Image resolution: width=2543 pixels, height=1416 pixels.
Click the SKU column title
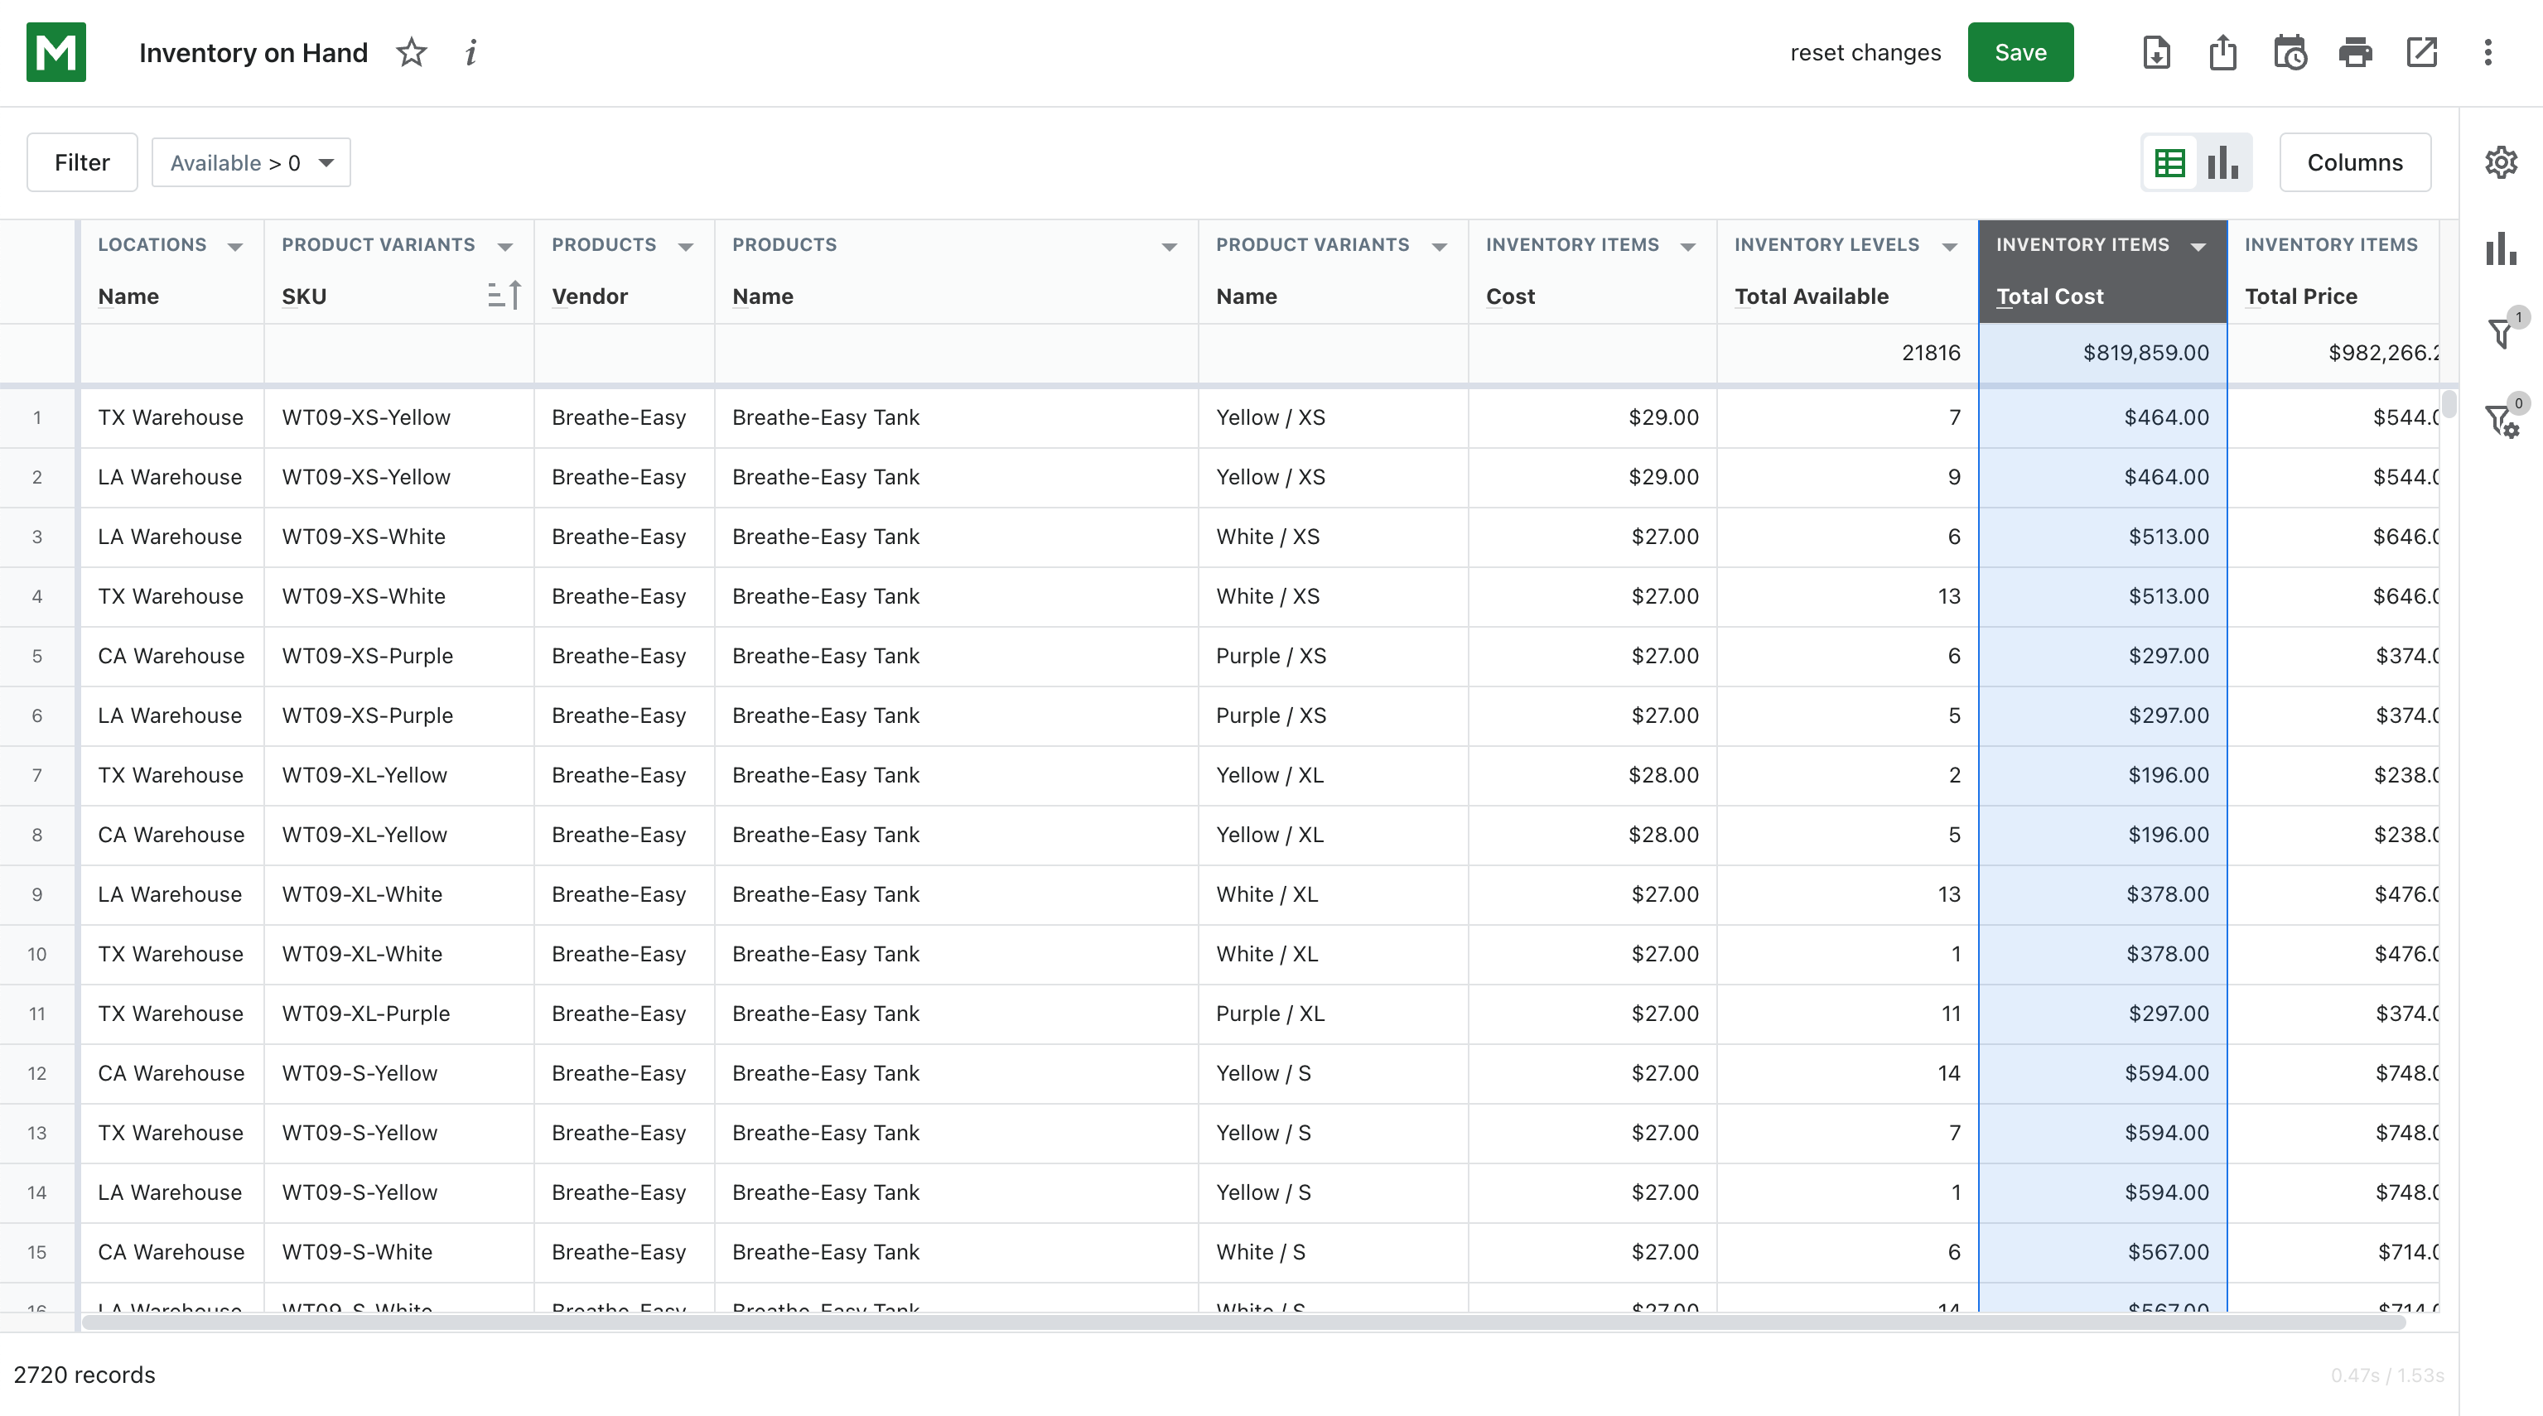[304, 296]
